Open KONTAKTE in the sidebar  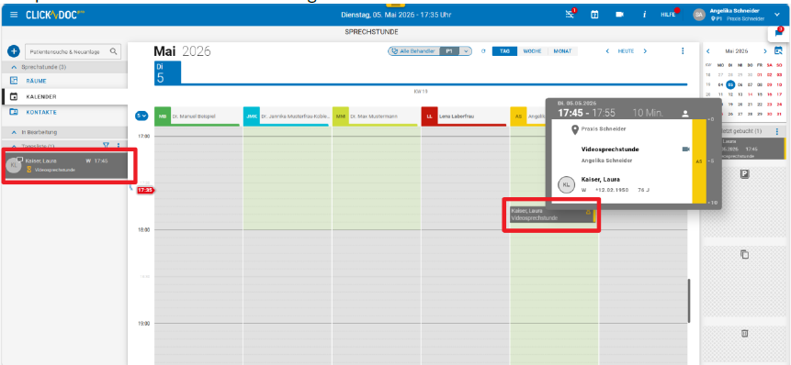pyautogui.click(x=41, y=112)
